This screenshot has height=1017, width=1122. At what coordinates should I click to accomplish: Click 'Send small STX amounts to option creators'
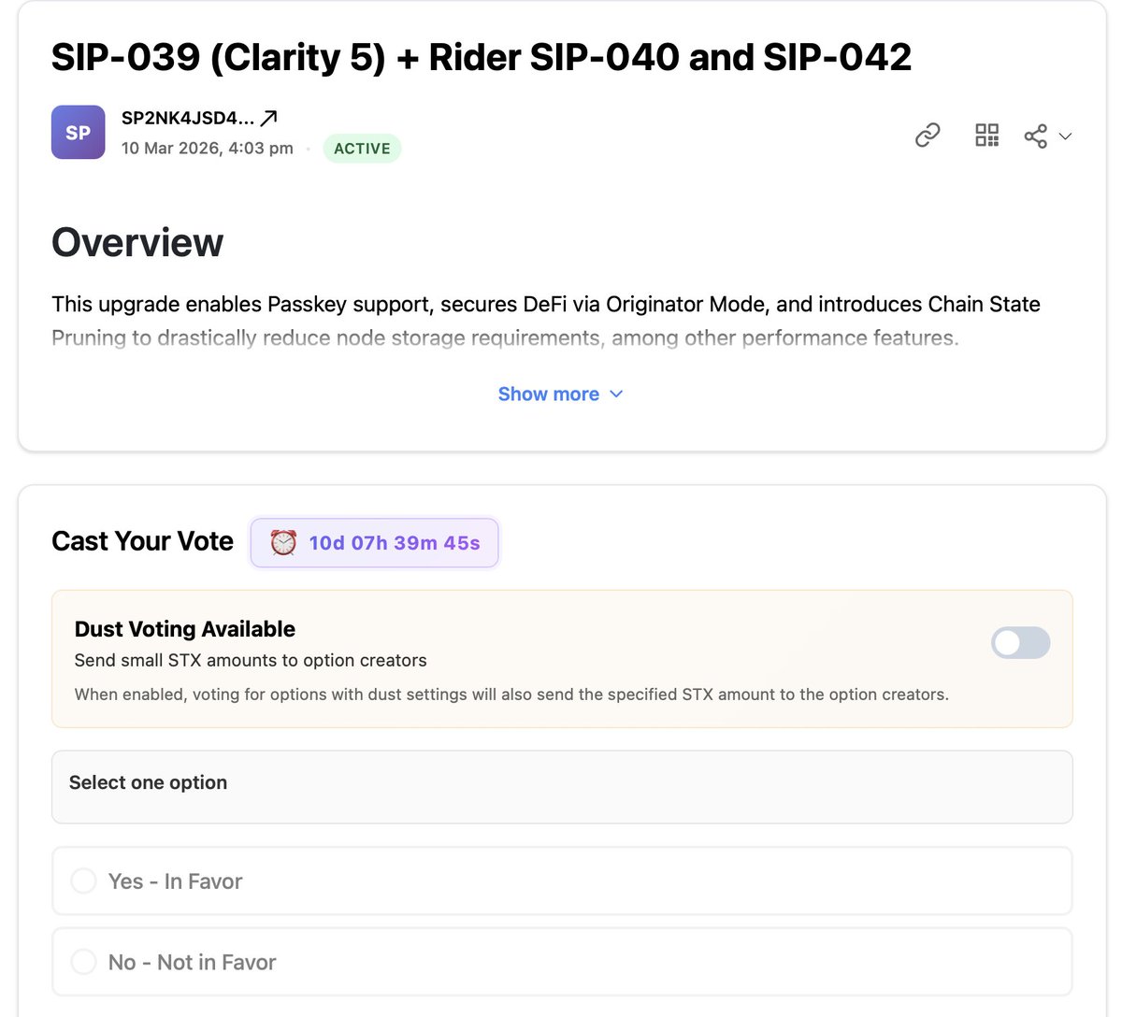(x=251, y=661)
